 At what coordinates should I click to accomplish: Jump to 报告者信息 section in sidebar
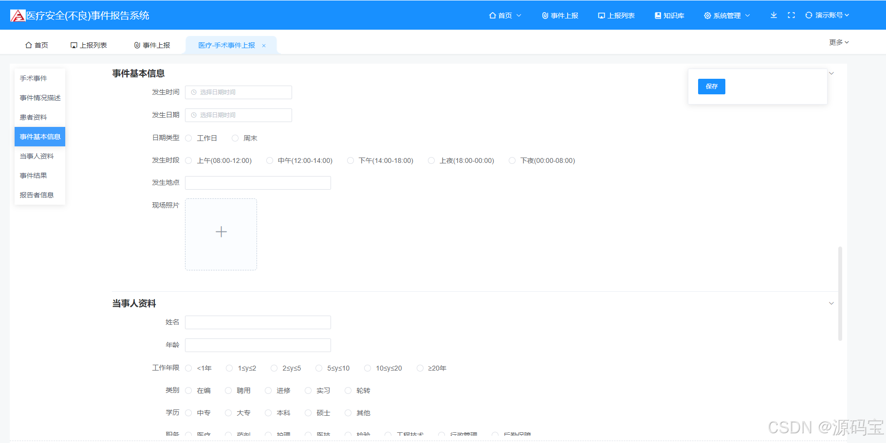tap(40, 195)
